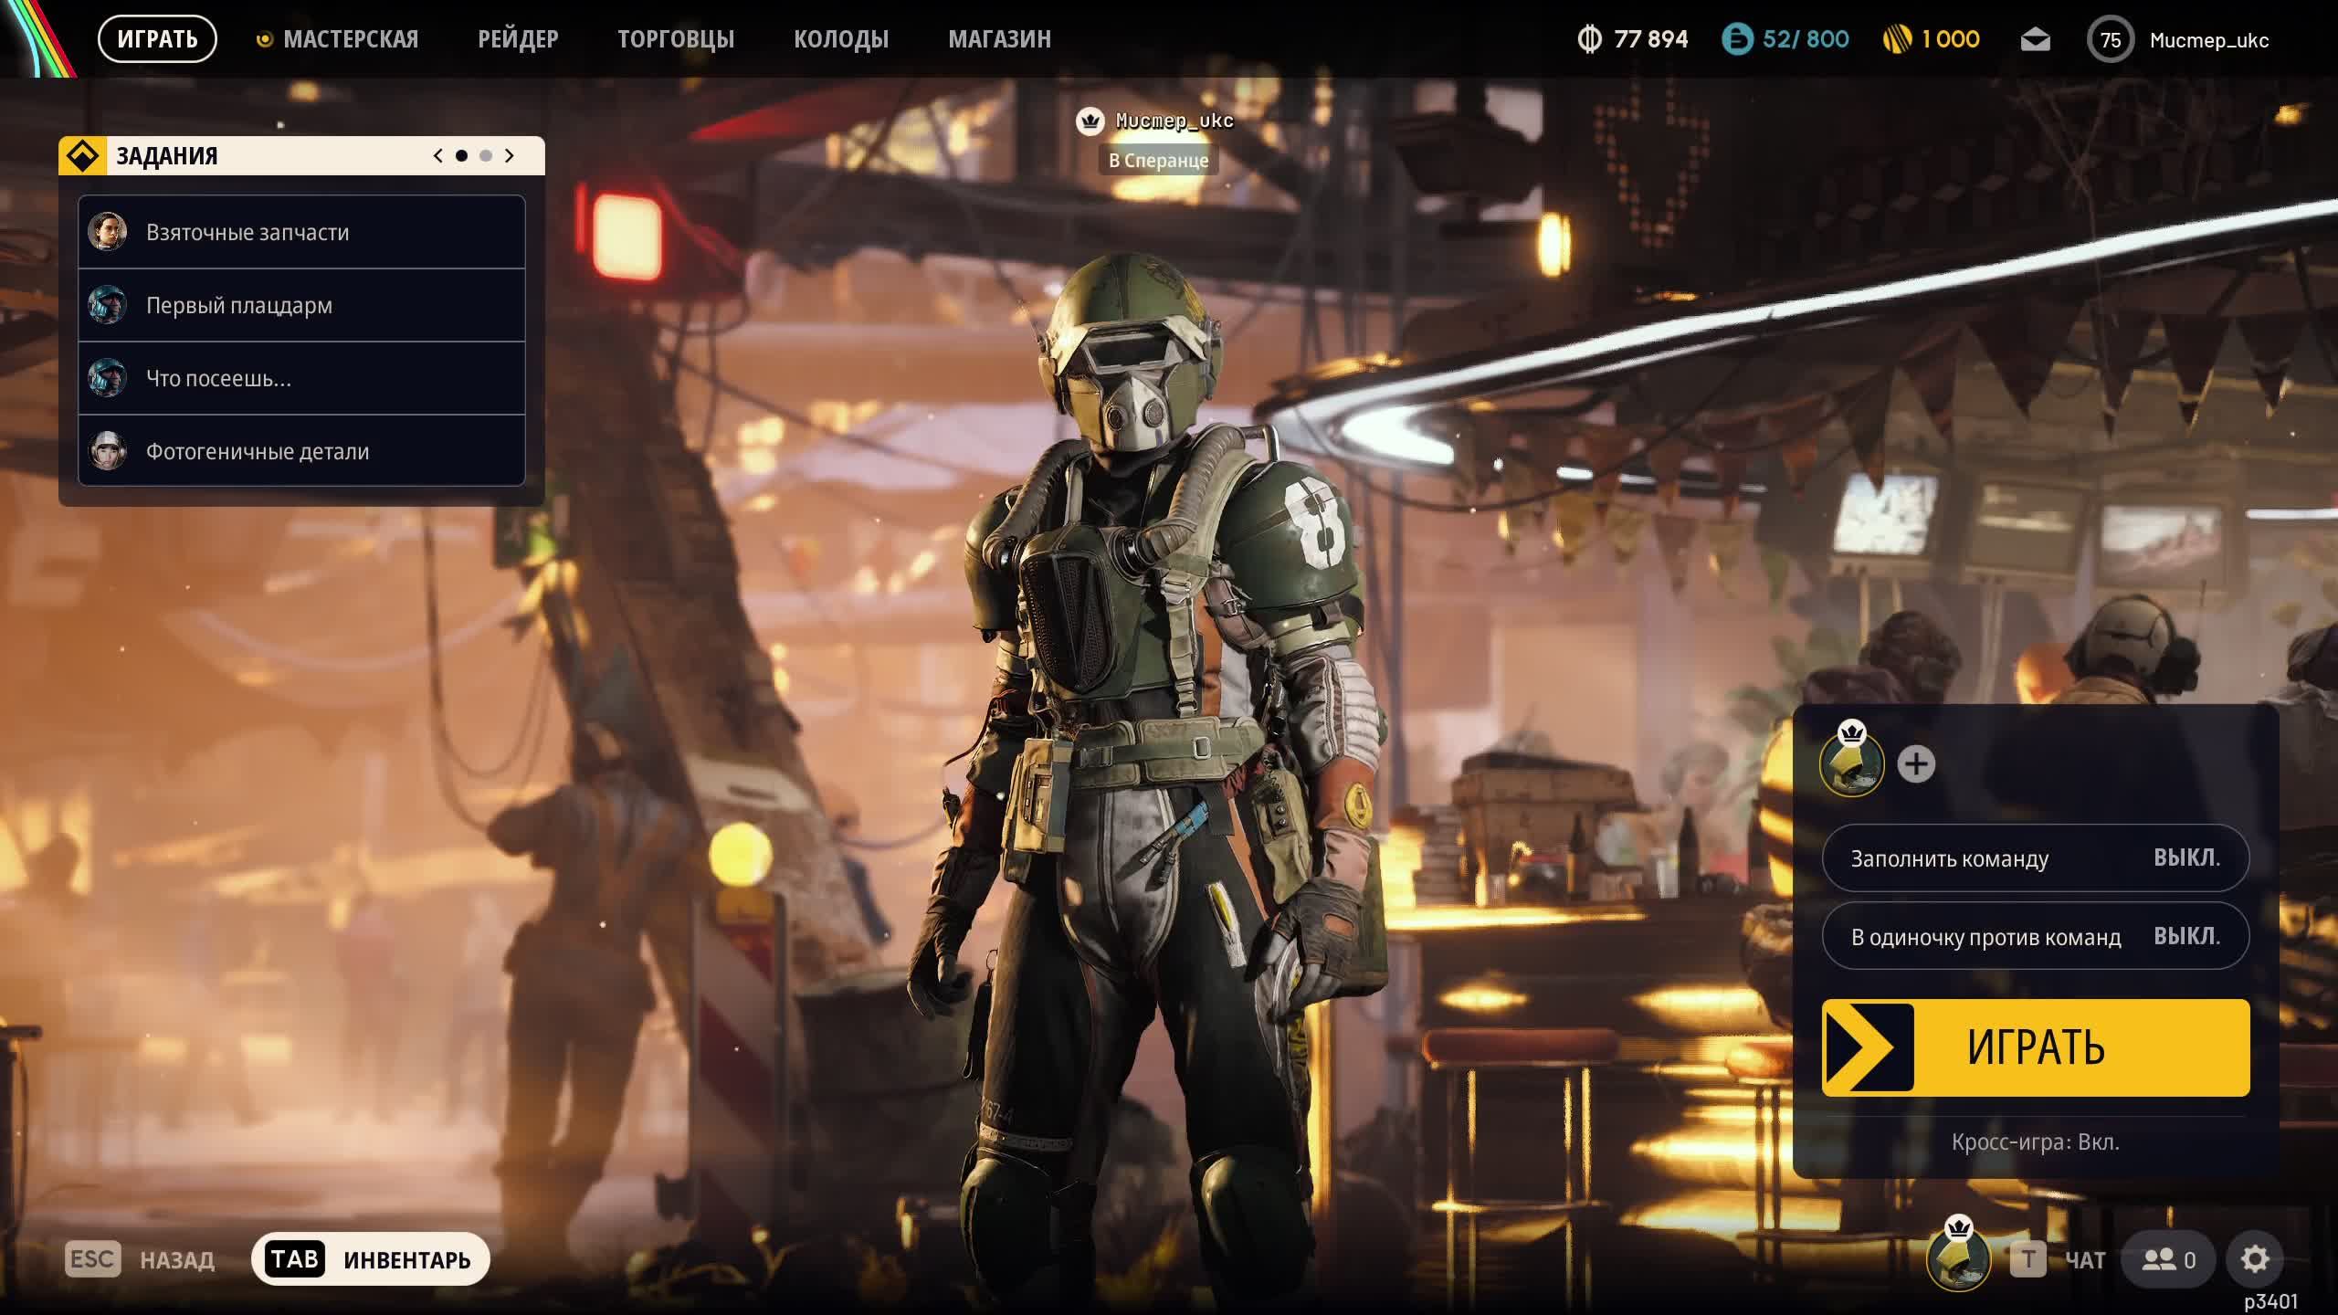Screen dimensions: 2338x1315
Task: Toggle Кросс-игра setting
Action: [x=2035, y=1142]
